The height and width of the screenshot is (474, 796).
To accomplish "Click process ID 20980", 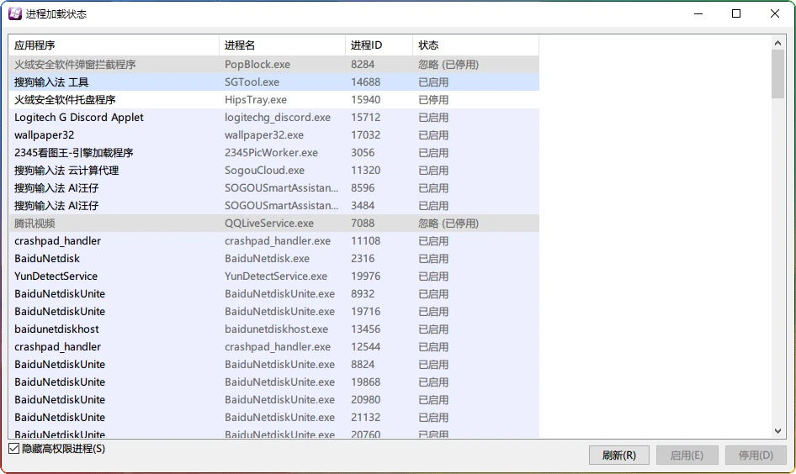I will click(365, 399).
